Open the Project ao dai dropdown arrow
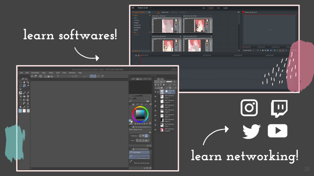Viewport: 314px width, 176px height. point(151,8)
